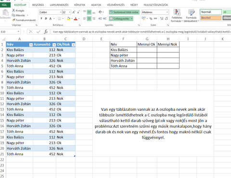Screen dimensions: 231x178
Task: Align text left horizontally
Action: click(85, 19)
